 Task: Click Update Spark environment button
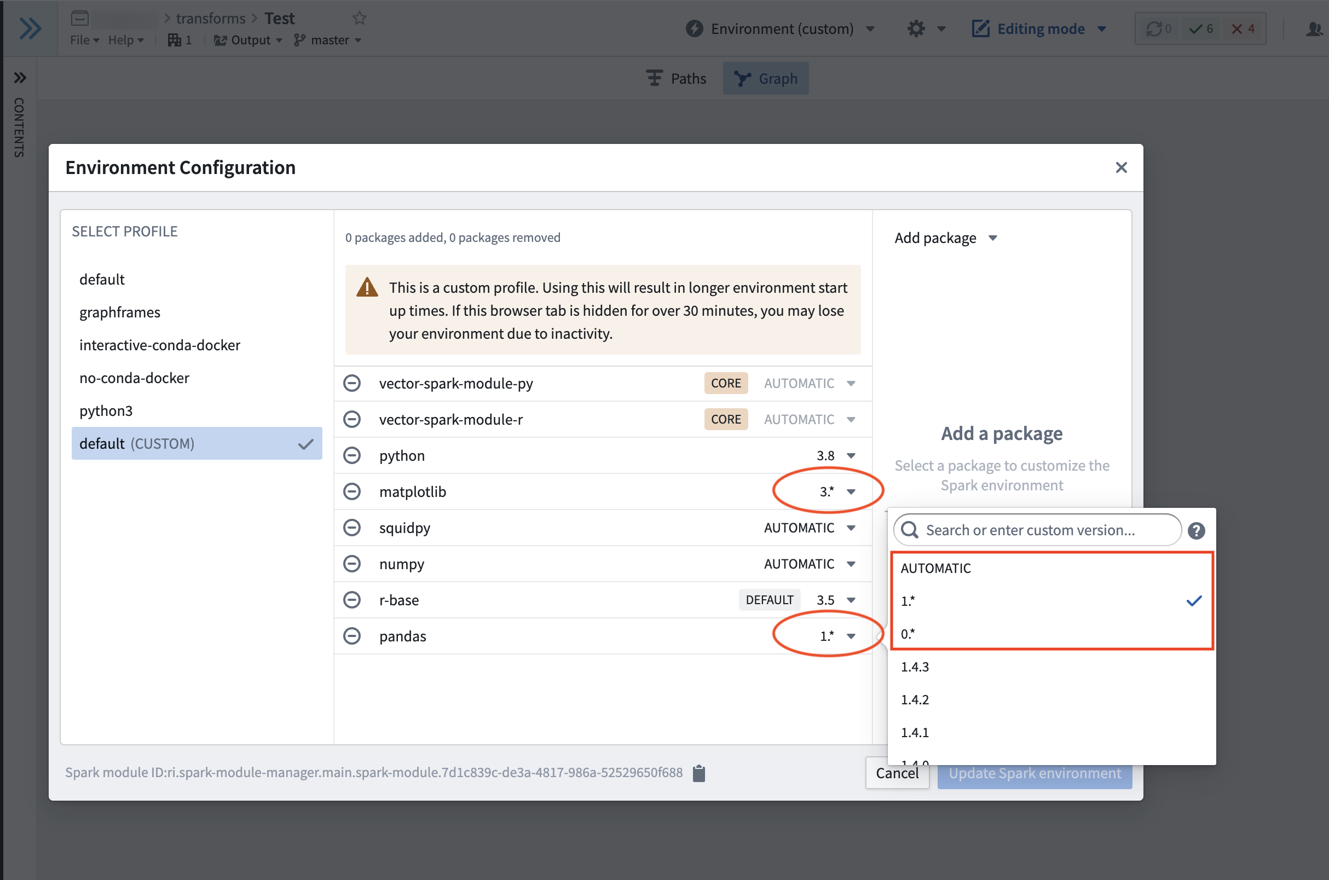tap(1035, 773)
